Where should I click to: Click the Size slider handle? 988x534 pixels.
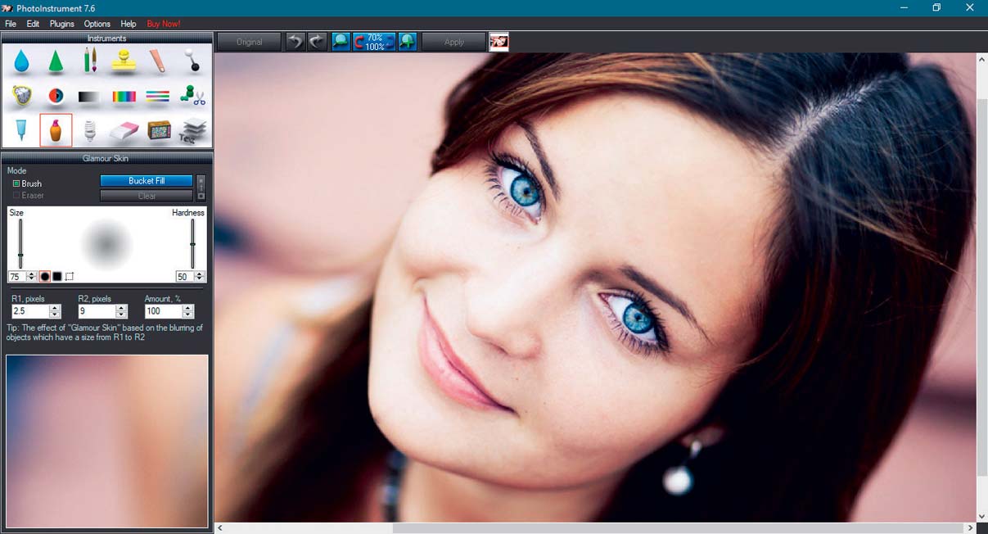click(x=20, y=255)
